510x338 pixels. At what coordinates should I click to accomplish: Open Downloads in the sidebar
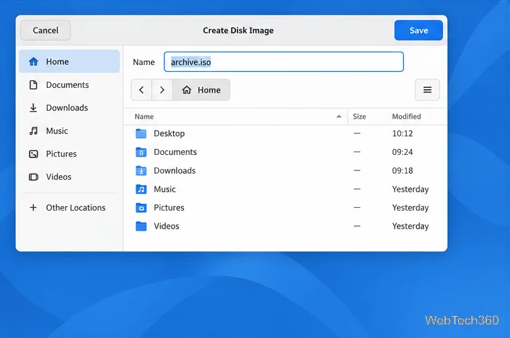pos(69,107)
